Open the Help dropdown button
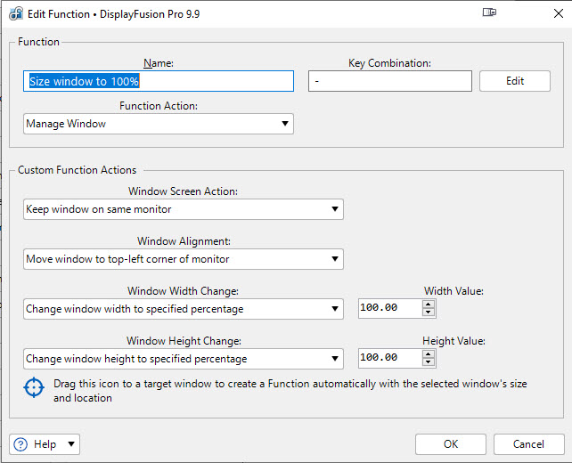The height and width of the screenshot is (463, 572). pos(45,444)
